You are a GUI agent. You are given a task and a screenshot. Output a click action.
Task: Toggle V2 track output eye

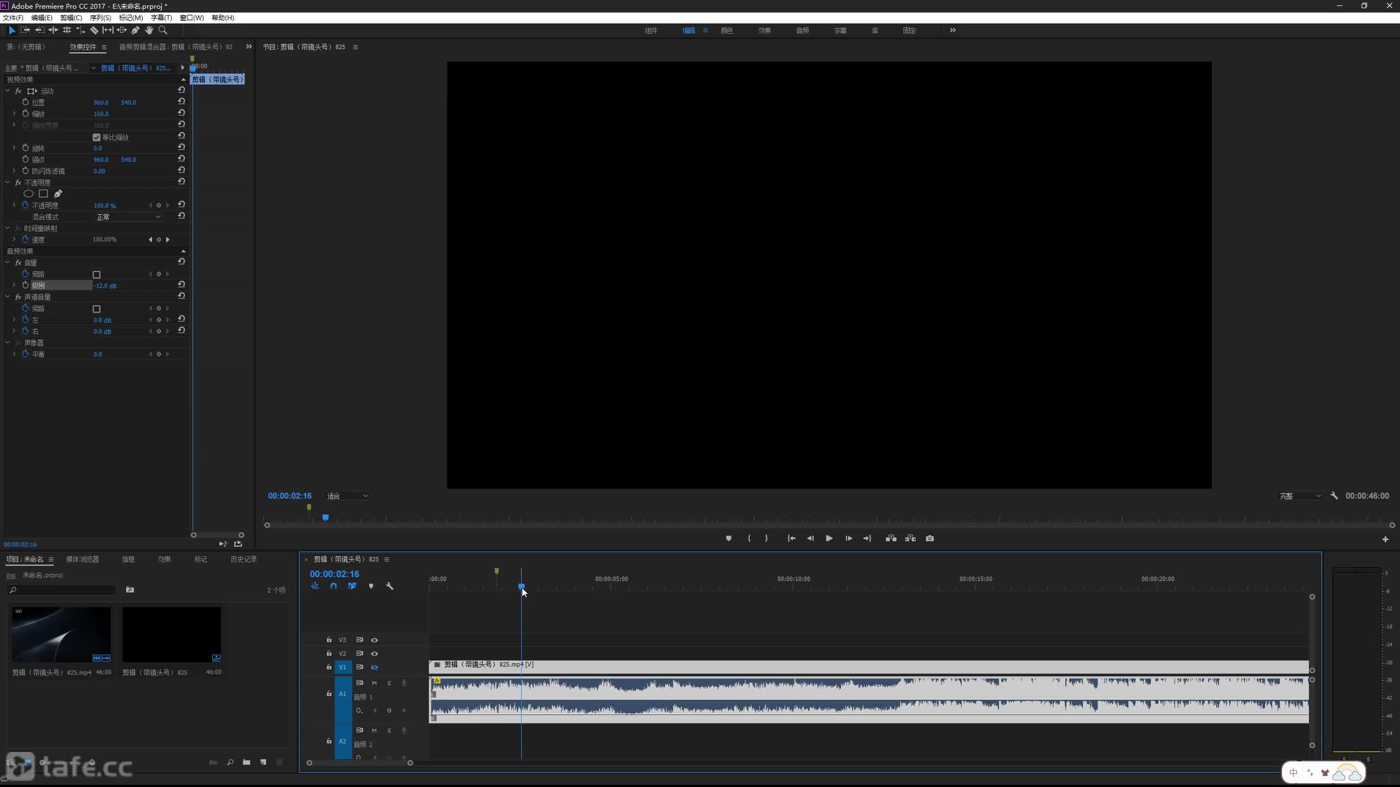(375, 654)
